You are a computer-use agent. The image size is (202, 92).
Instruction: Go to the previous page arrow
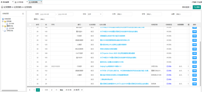point(30,90)
